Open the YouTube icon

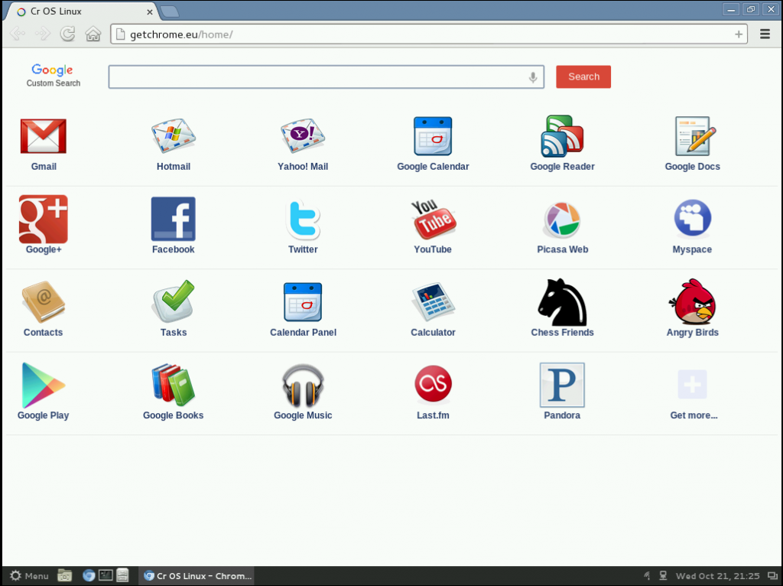(x=433, y=219)
